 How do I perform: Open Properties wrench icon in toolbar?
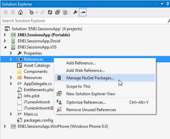coord(75,12)
